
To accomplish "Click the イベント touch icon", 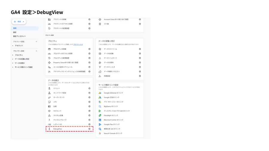I will (x=49, y=89).
